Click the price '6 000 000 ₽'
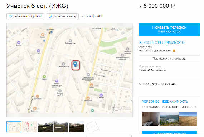The image size is (204, 137). click(159, 6)
